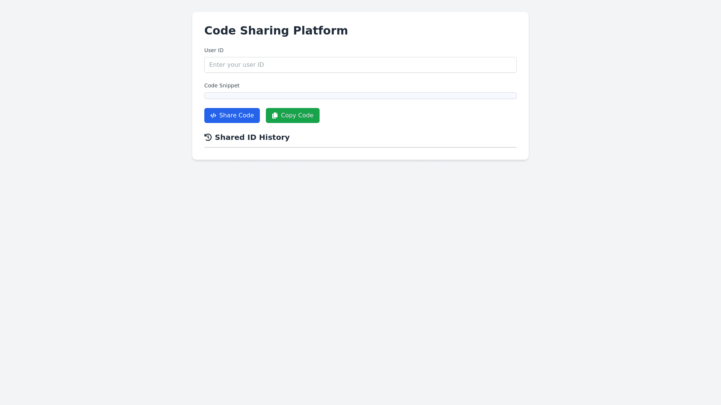Click the Code Sharing Platform heading
This screenshot has height=405, width=721.
(276, 30)
